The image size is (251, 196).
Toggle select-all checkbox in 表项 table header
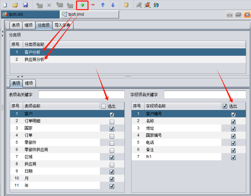point(103,106)
